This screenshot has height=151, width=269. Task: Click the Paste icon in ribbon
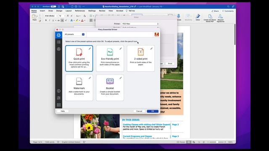[34, 17]
